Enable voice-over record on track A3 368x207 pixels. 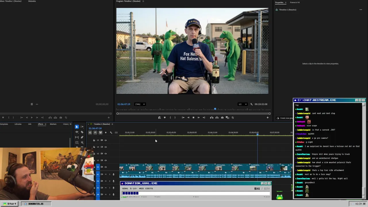(114, 188)
